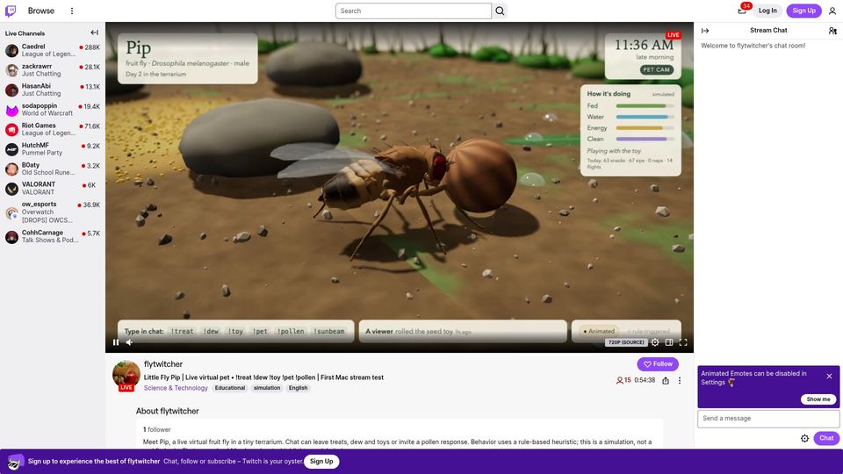Open chat settings gear
This screenshot has width=843, height=474.
[804, 439]
